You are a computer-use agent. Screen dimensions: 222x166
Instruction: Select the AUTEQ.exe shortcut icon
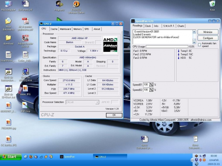click(x=25, y=74)
